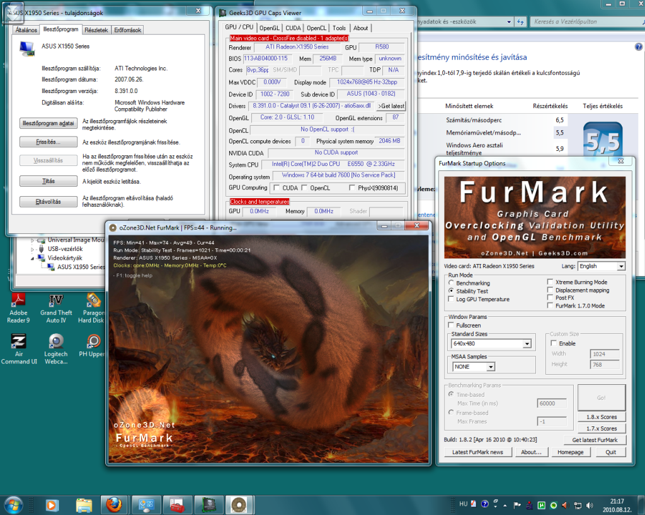The image size is (645, 515).
Task: Click Illesztőprogram adatai button
Action: click(x=49, y=123)
